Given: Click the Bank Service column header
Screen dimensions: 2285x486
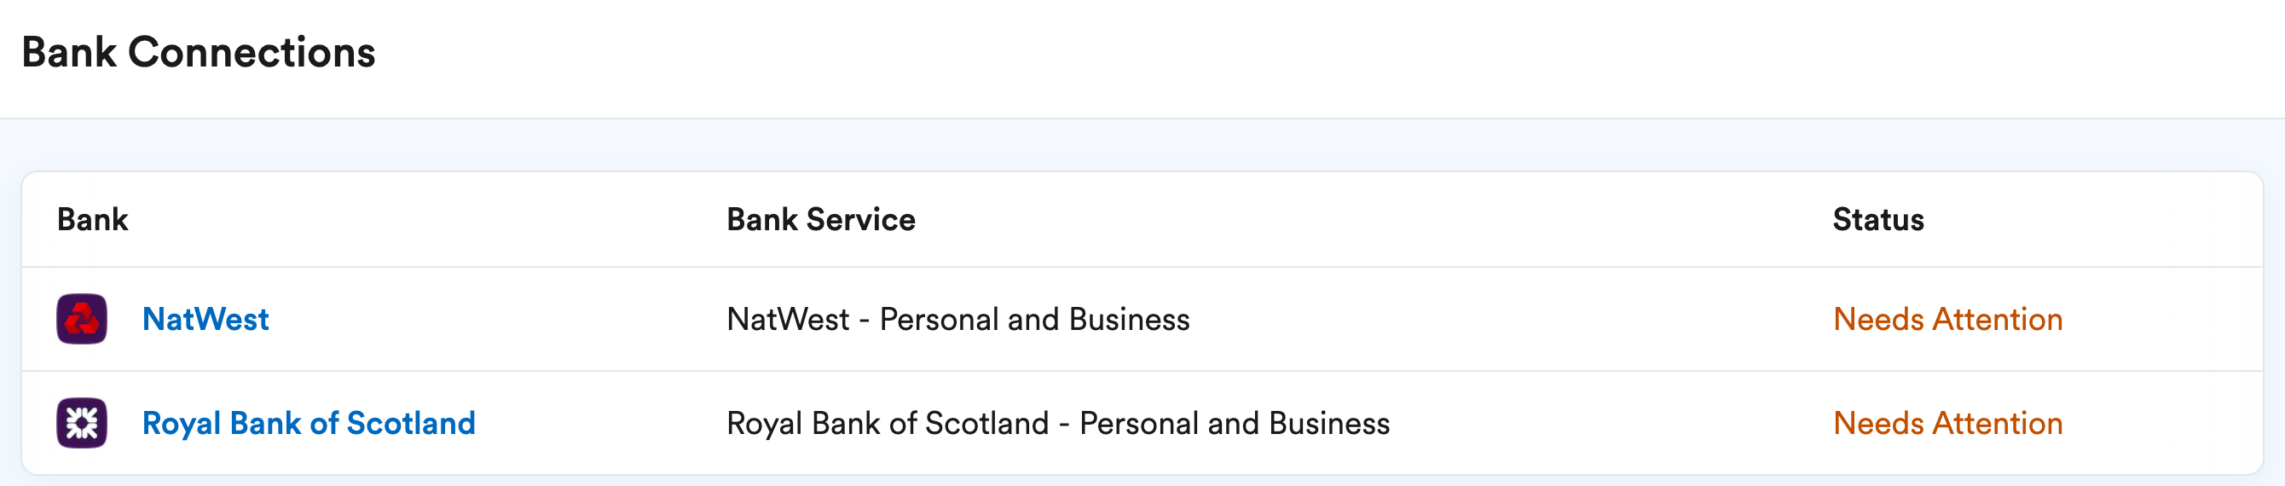Looking at the screenshot, I should tap(820, 219).
